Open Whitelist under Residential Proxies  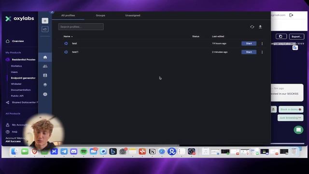click(x=16, y=84)
